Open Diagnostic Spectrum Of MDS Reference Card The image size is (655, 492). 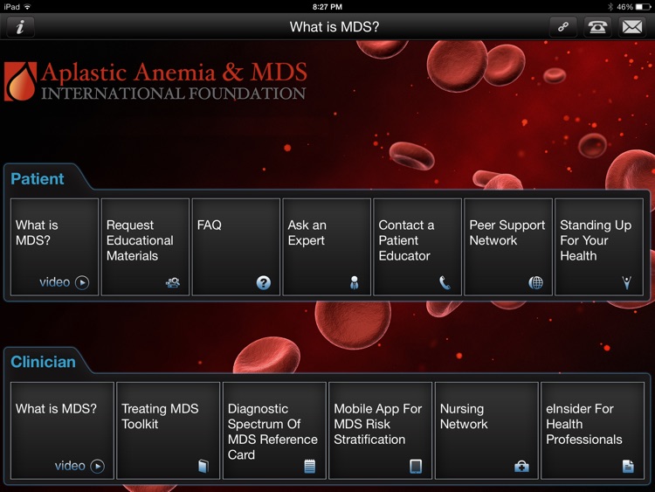tap(274, 430)
